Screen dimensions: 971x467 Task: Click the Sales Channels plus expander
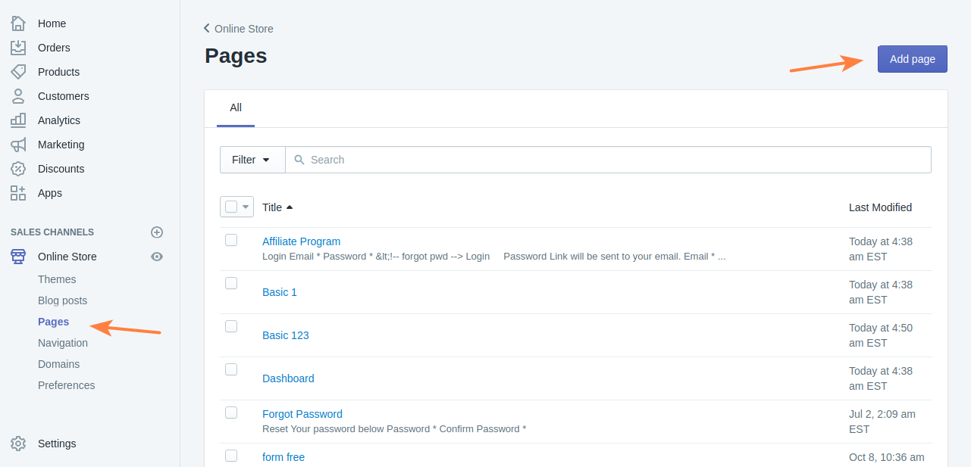coord(157,232)
